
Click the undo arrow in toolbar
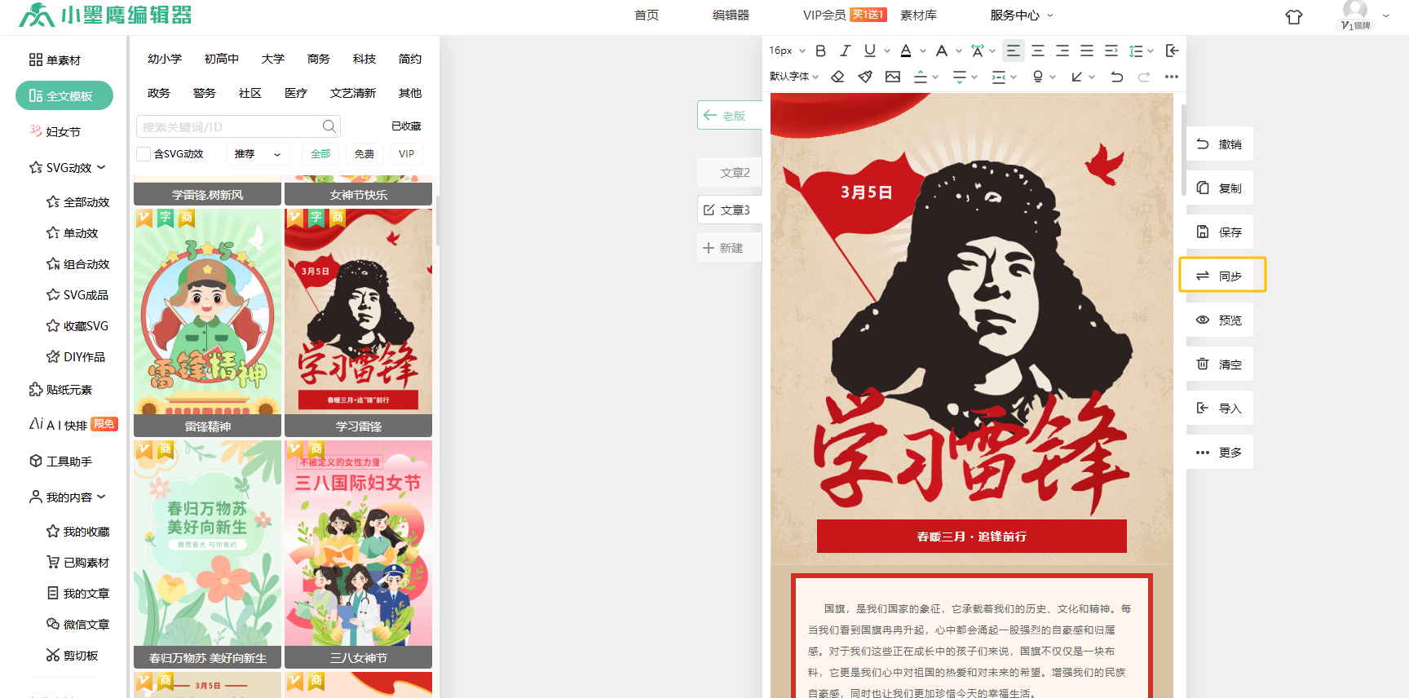tap(1116, 77)
